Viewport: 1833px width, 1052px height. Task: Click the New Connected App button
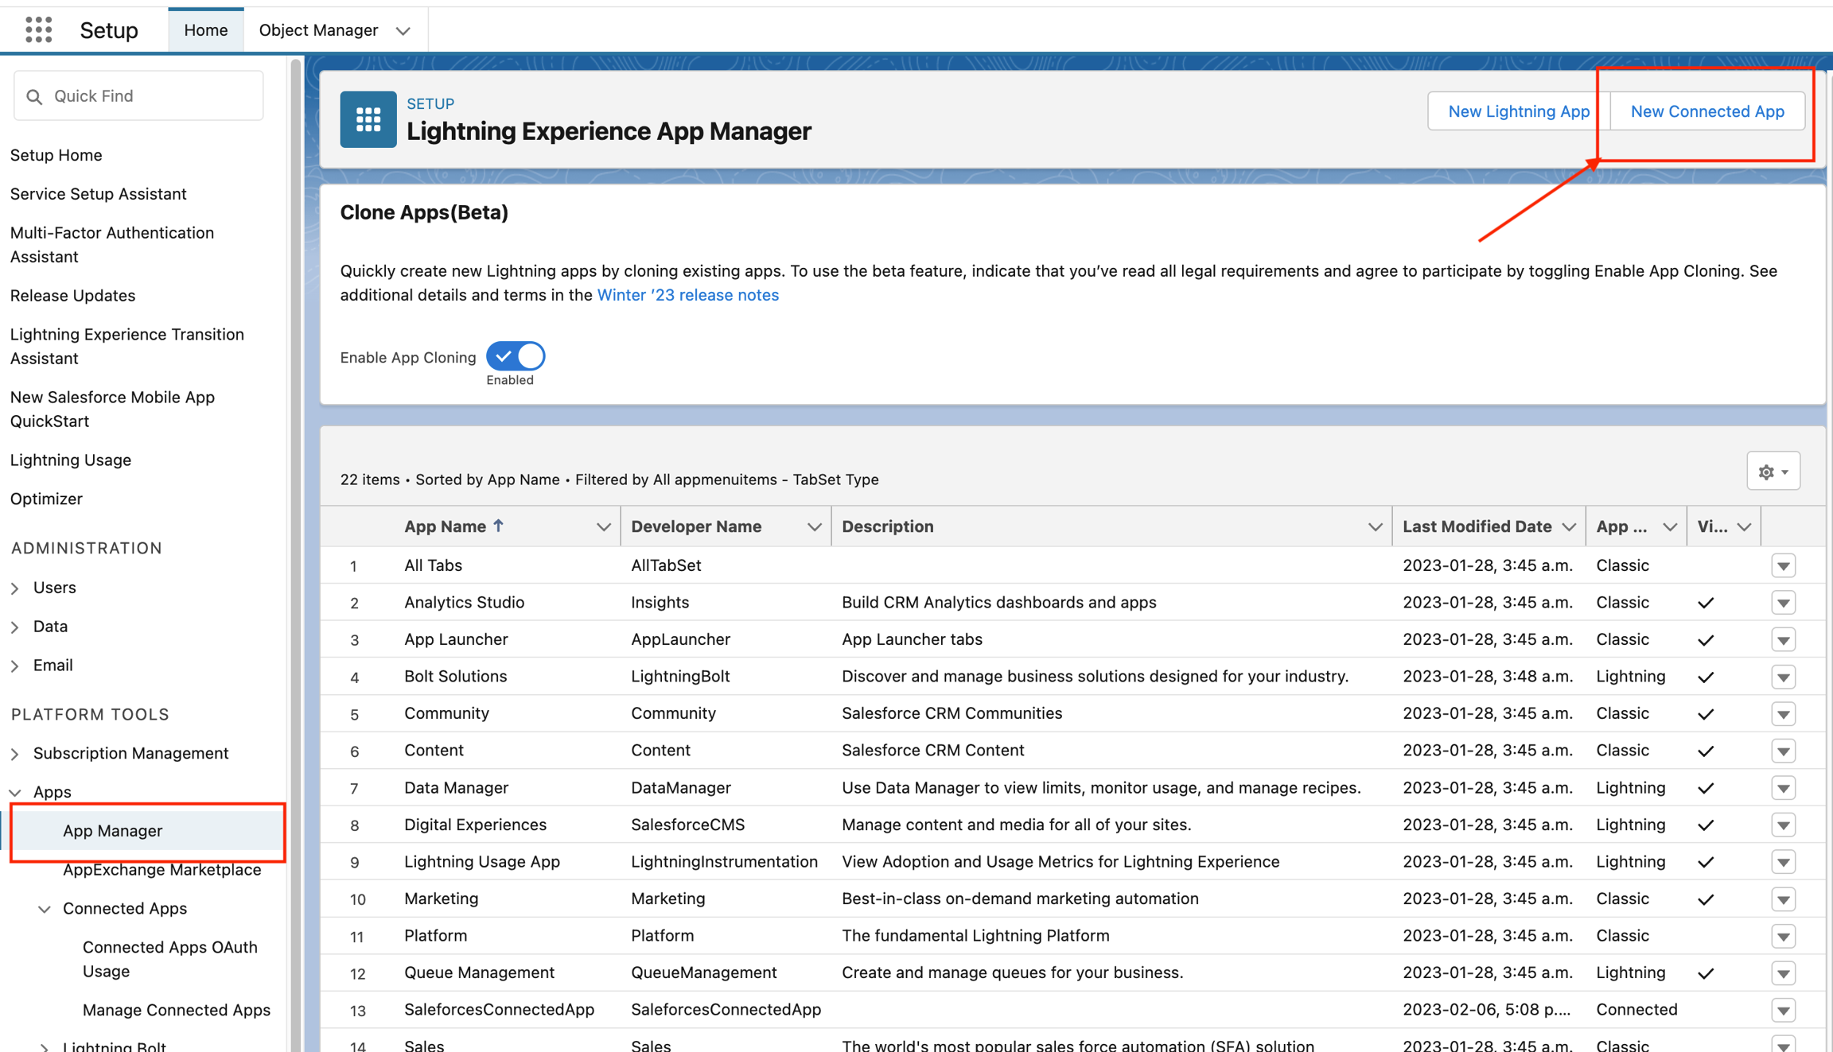click(x=1707, y=111)
